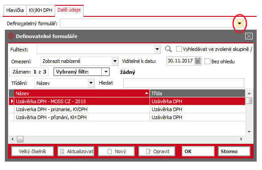The height and width of the screenshot is (170, 262).
Task: Switch to the KV/KH DPH tab
Action: point(40,10)
